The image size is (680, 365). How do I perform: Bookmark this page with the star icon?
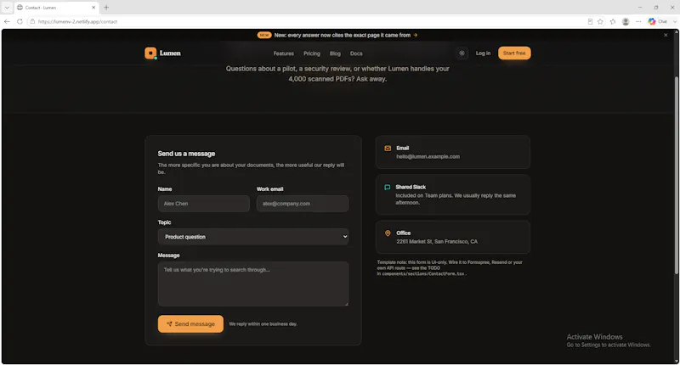tap(600, 21)
